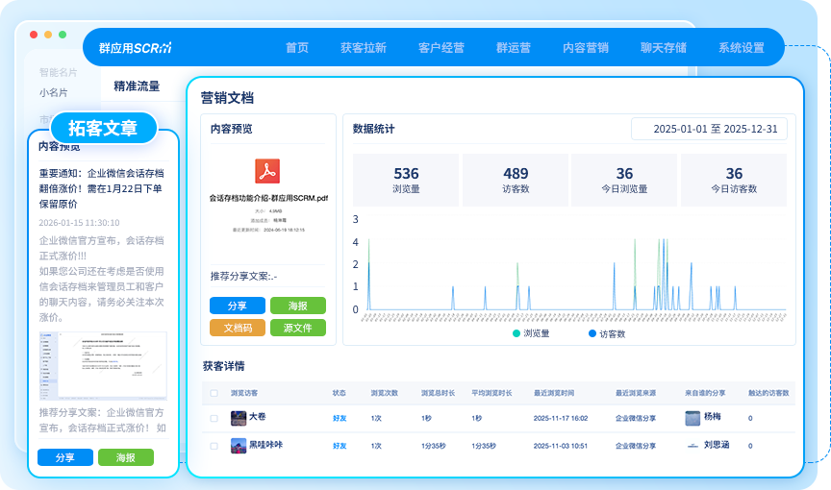This screenshot has height=490, width=831.
Task: Click the timestamp 2025-11-03 10:51
Action: [561, 446]
